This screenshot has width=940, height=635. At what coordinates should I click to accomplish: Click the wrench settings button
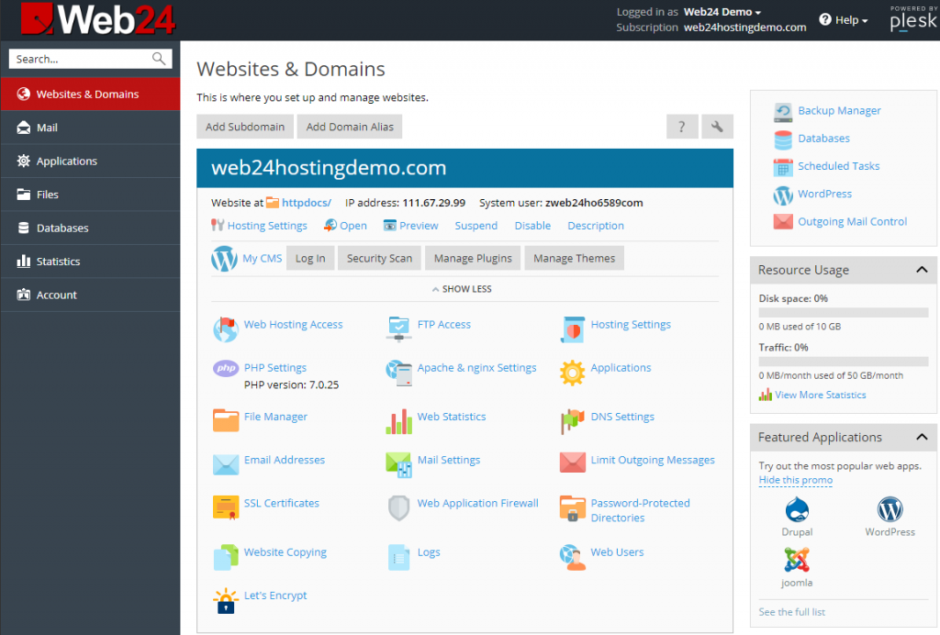(717, 127)
